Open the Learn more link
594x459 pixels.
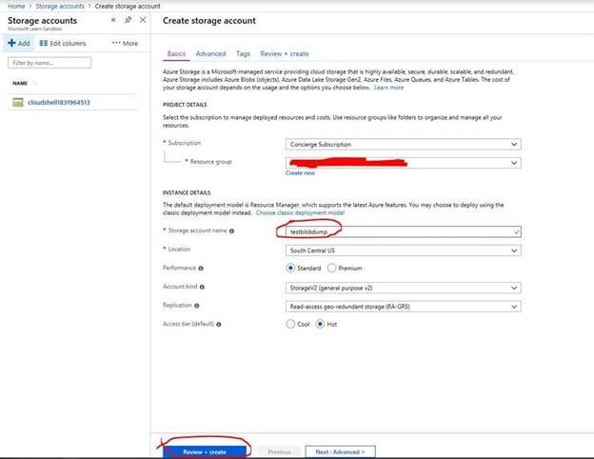[388, 88]
